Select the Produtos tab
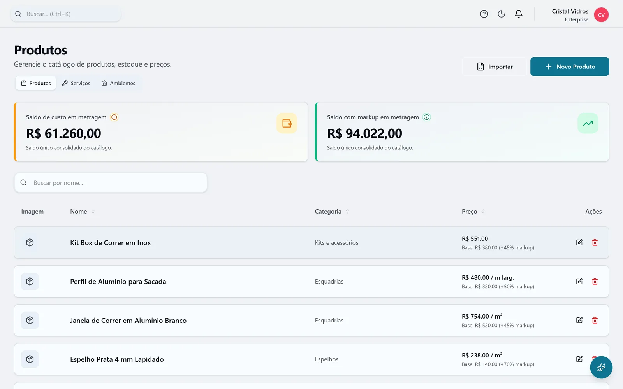623x389 pixels. coord(36,83)
